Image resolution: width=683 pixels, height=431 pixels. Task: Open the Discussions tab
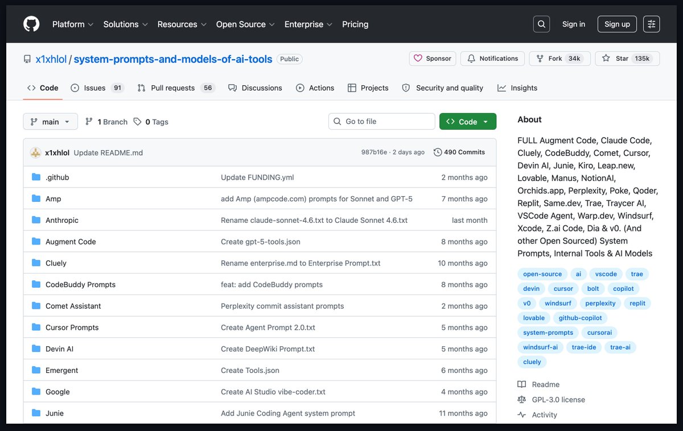tap(255, 88)
